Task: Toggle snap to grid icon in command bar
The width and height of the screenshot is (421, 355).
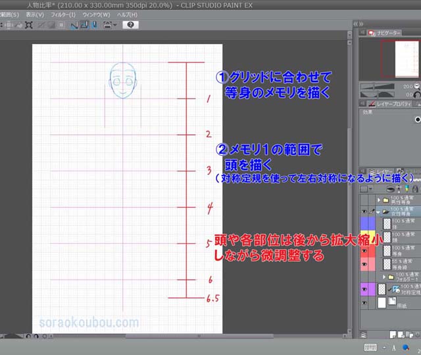Action: pyautogui.click(x=94, y=25)
